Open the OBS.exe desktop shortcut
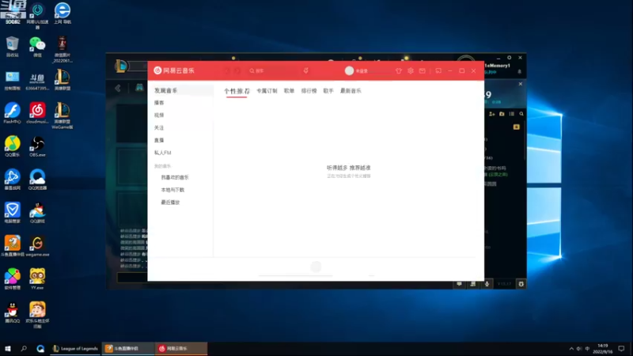Screen dimensions: 633x356 coord(37,146)
